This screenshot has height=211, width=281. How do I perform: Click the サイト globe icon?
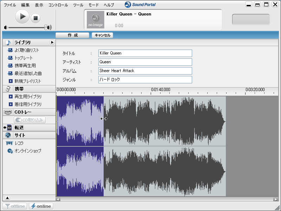coord(8,135)
